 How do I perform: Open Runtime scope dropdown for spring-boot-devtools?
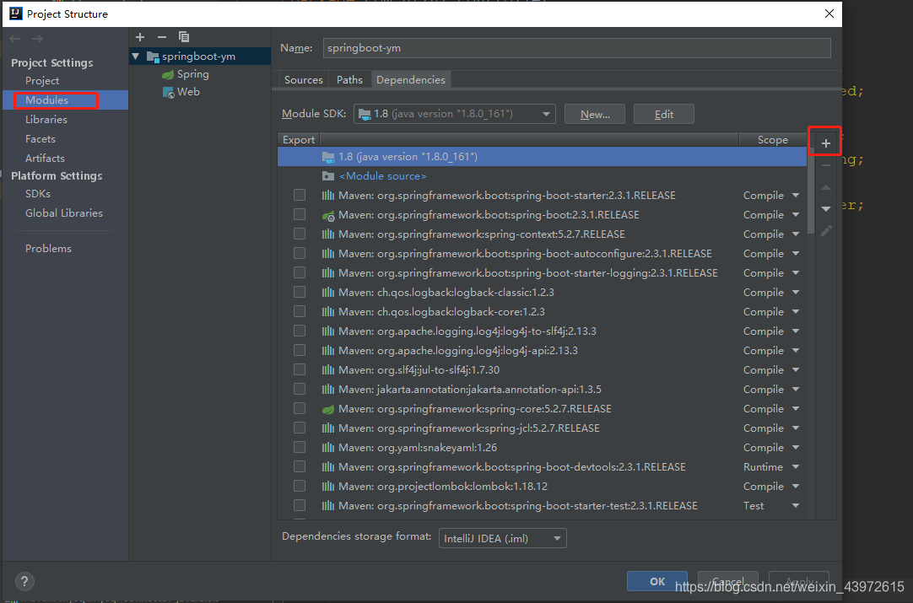pos(796,467)
